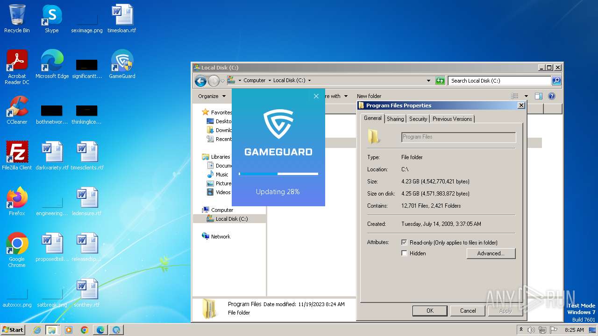Close the Program Files Properties dialog
The image size is (598, 336).
pos(521,105)
